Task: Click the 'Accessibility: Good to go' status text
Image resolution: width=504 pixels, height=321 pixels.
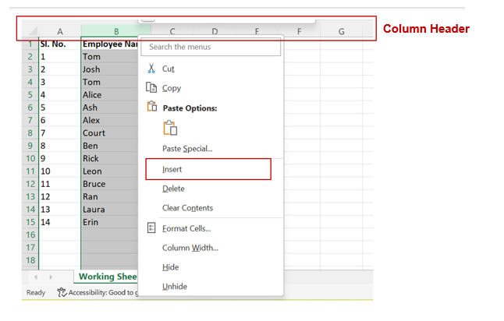Action: coord(103,293)
